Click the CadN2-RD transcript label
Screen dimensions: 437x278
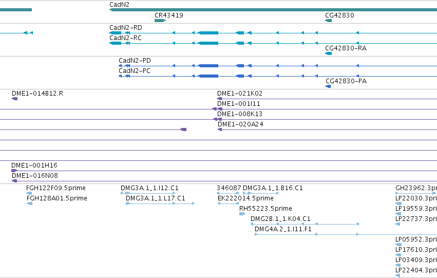coord(126,28)
